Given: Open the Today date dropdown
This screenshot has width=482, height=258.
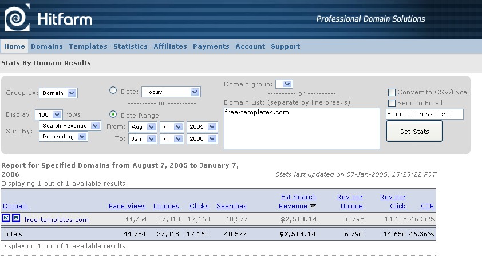Looking at the screenshot, I should (x=171, y=92).
